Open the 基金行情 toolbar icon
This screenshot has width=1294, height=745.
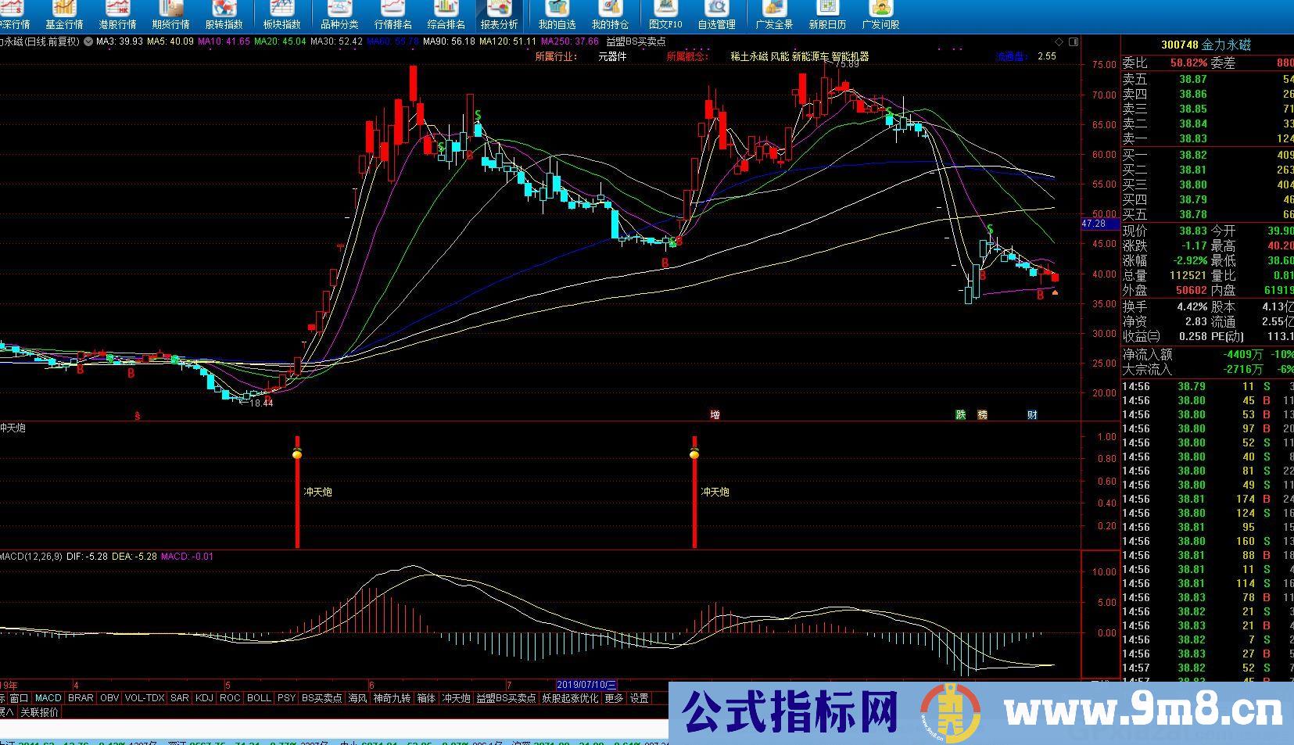coord(64,15)
